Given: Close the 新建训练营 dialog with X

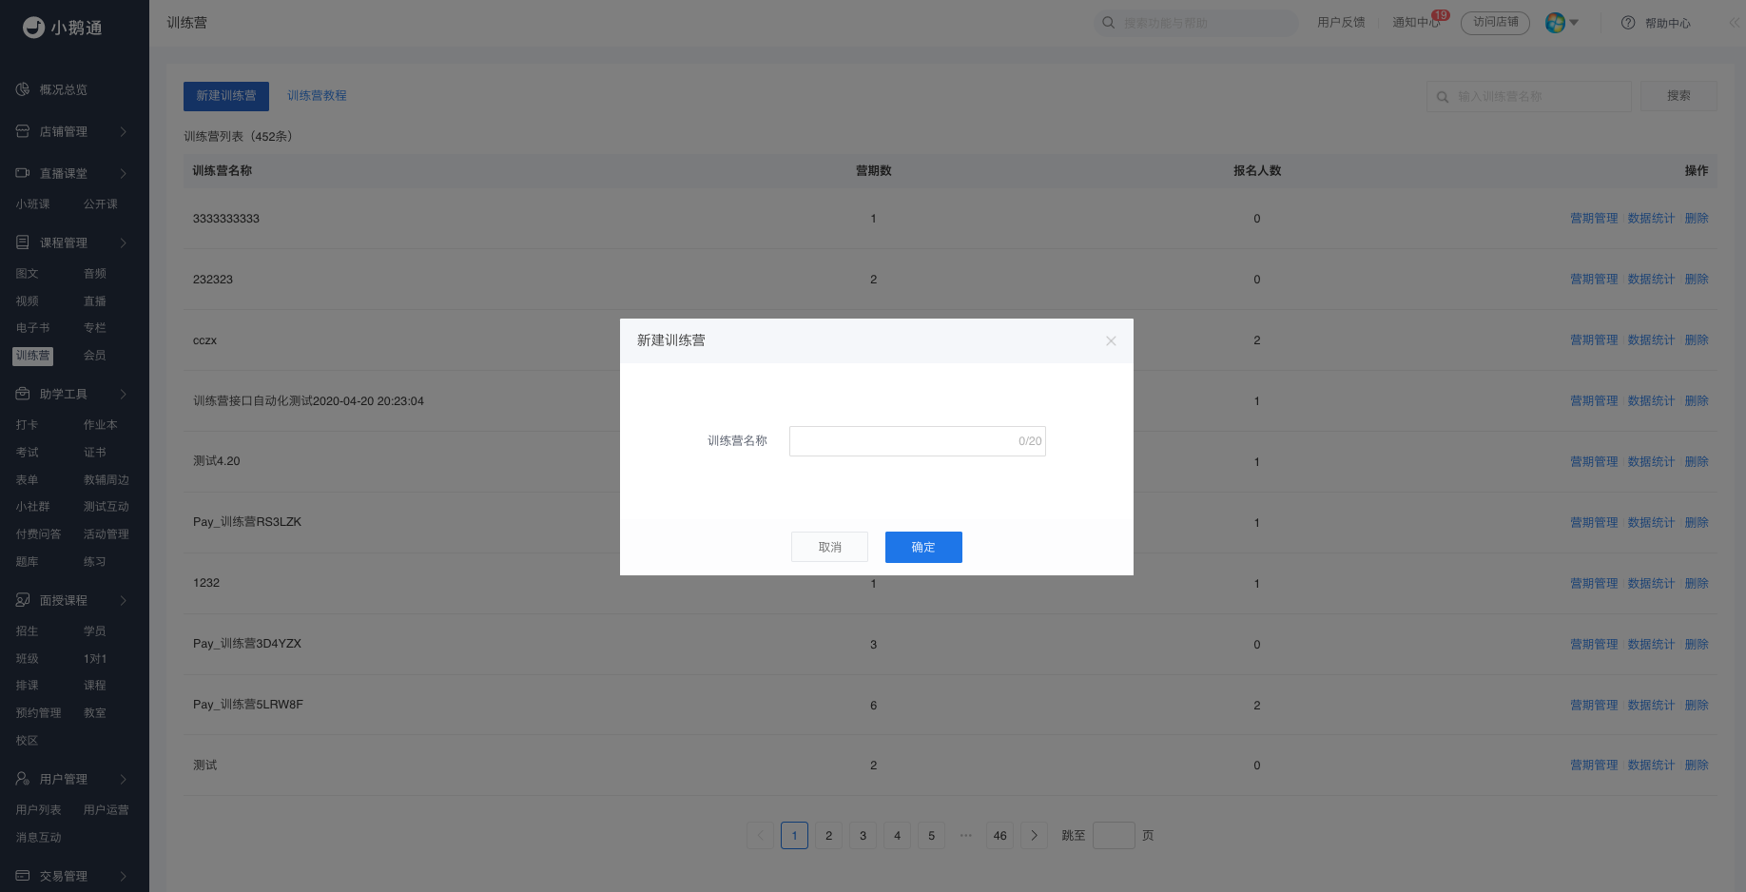Looking at the screenshot, I should (1111, 340).
